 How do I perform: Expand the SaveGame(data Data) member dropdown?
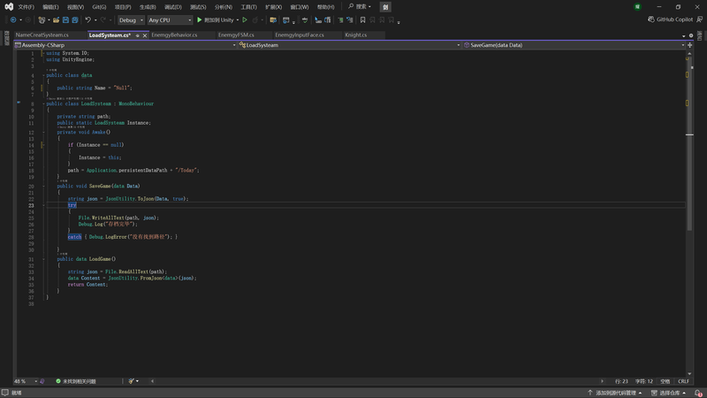pyautogui.click(x=681, y=44)
